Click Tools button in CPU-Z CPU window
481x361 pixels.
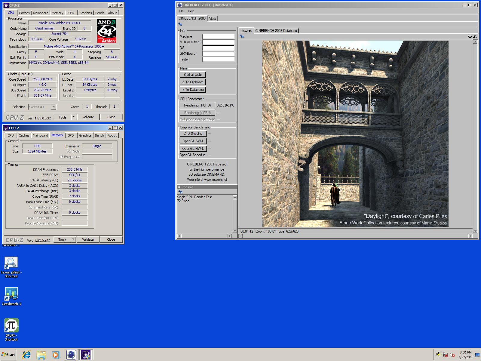point(63,117)
